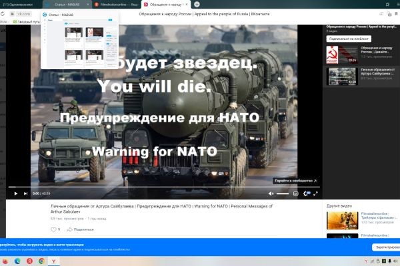Switch to the Одноклассники browser tab
The height and width of the screenshot is (266, 400).
21,5
